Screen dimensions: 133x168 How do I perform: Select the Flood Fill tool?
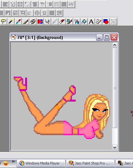(84, 21)
